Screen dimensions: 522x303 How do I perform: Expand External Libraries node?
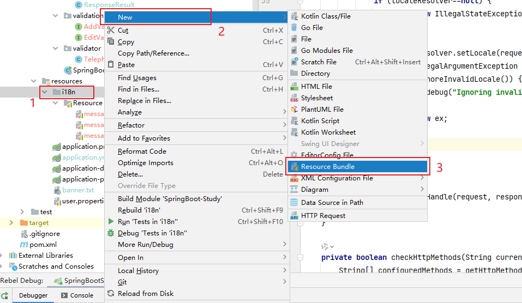click(x=4, y=256)
